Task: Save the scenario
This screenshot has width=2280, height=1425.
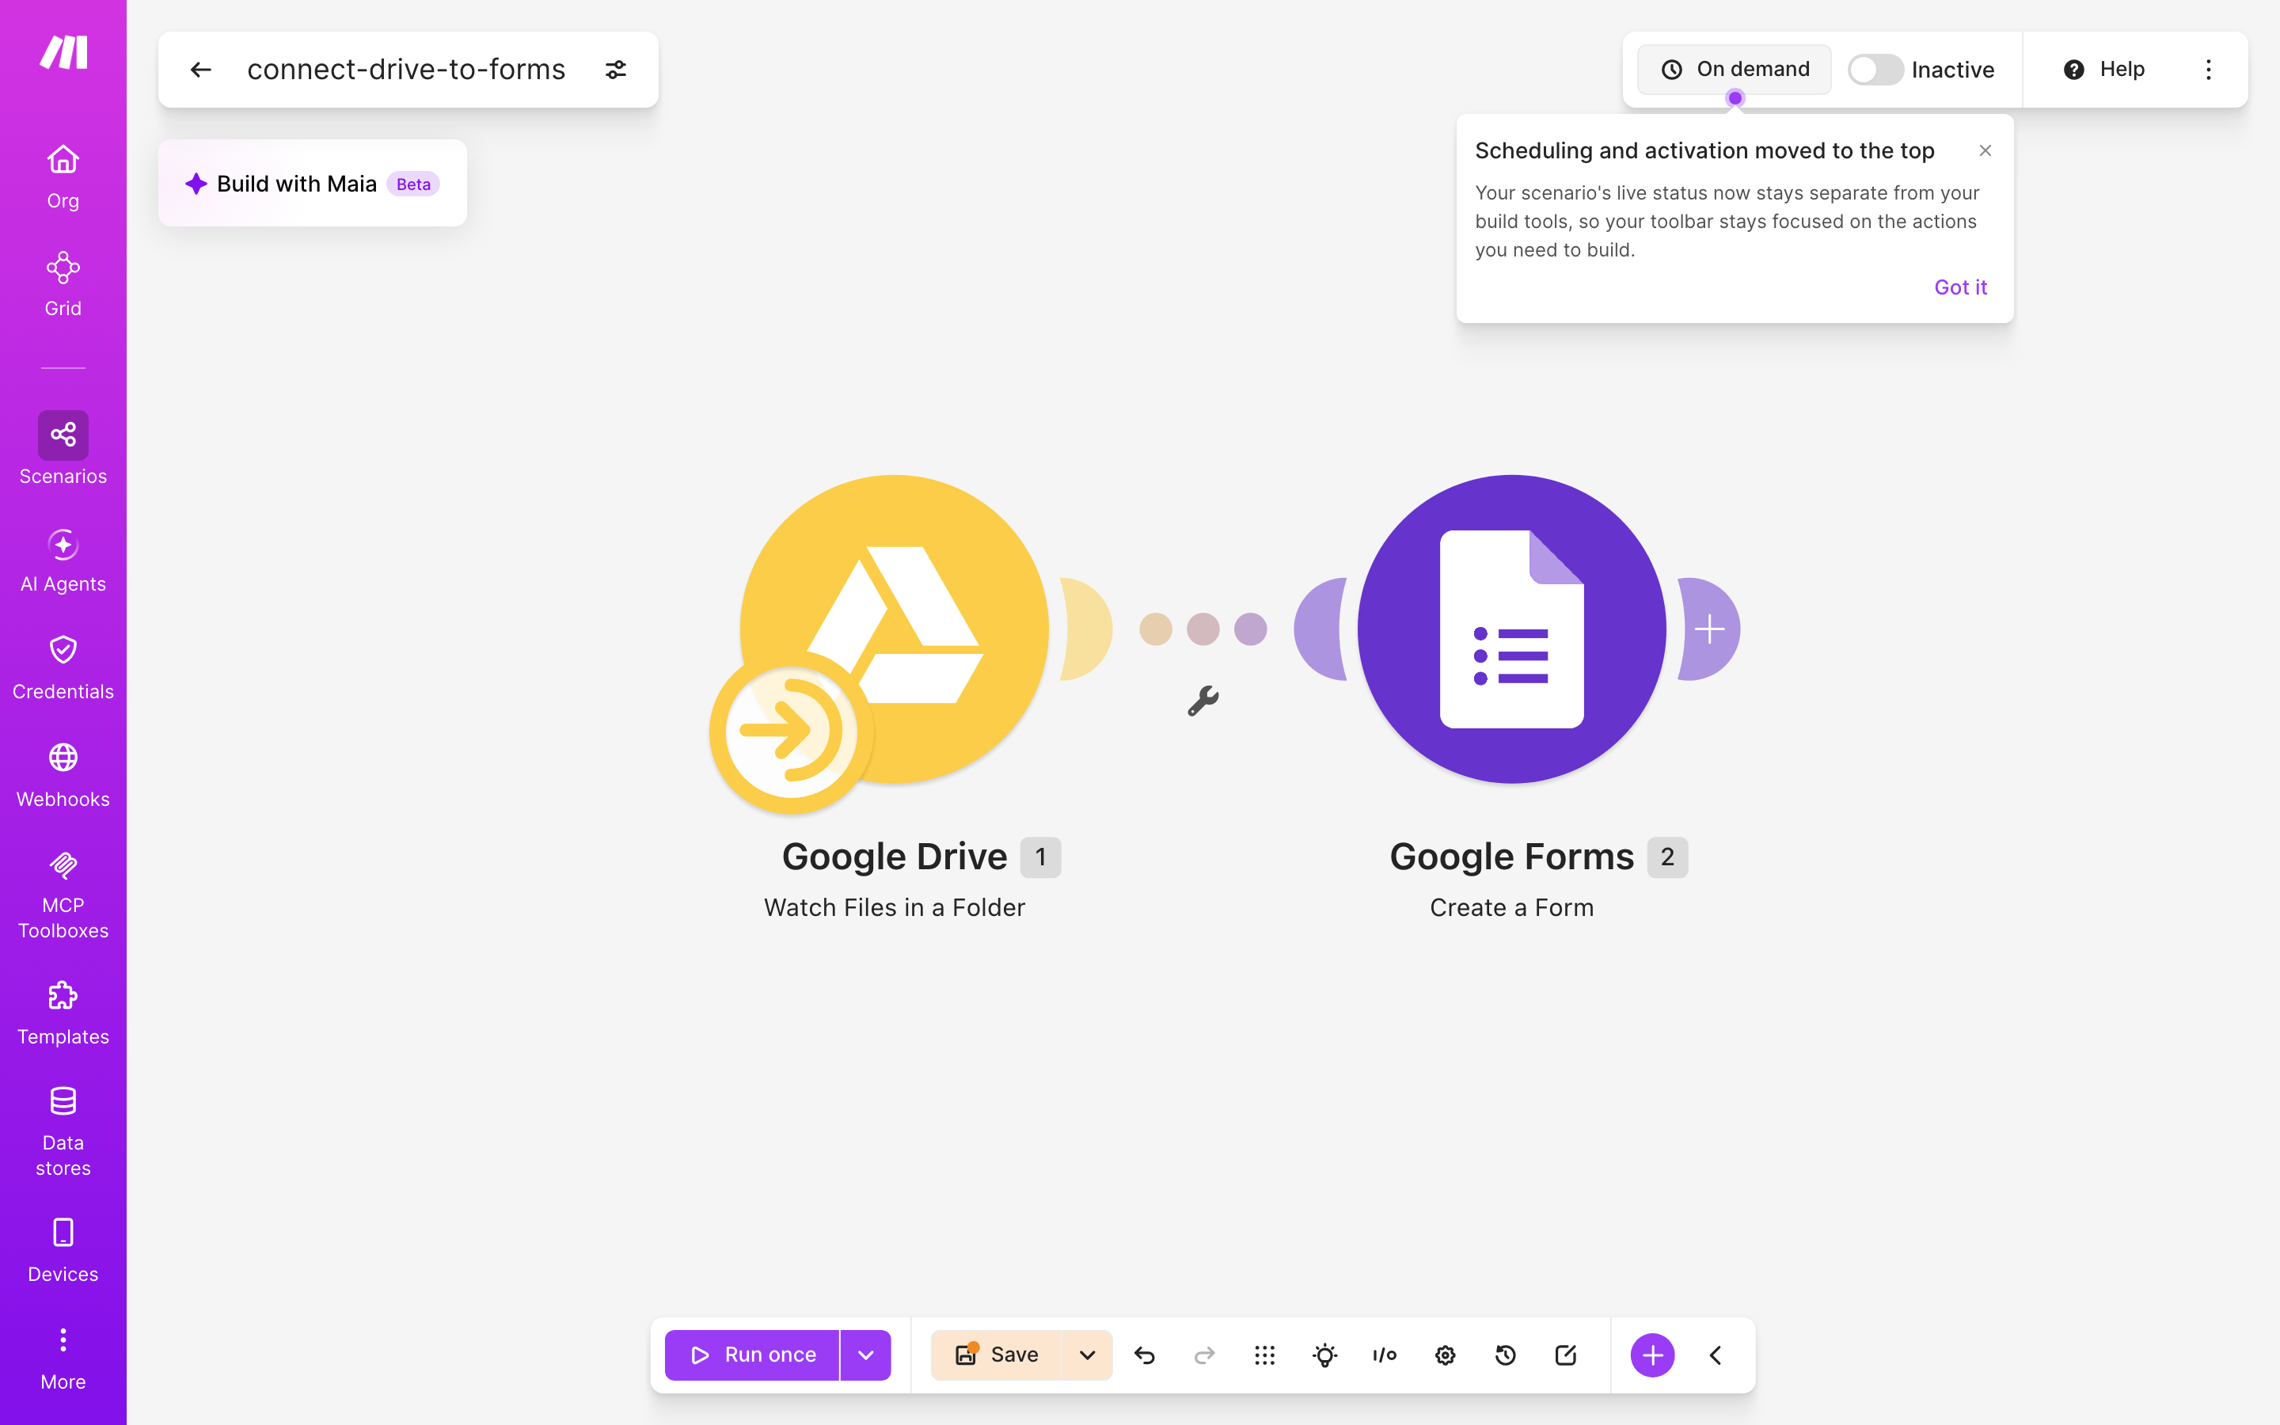Action: 996,1355
